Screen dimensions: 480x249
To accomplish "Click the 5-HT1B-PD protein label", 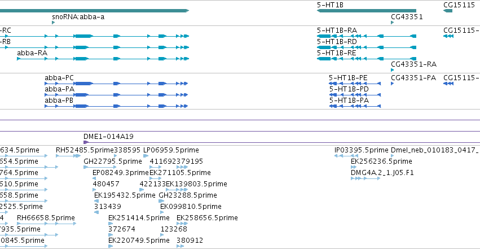I will (349, 89).
